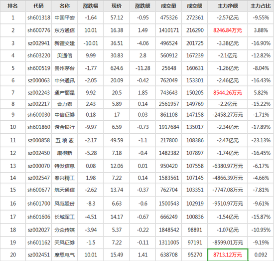The height and width of the screenshot is (261, 274).
Task: Click the 成交额 column header
Action: click(195, 6)
